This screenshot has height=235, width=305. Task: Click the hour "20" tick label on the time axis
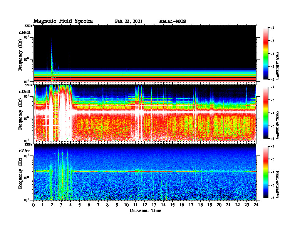tap(219, 205)
